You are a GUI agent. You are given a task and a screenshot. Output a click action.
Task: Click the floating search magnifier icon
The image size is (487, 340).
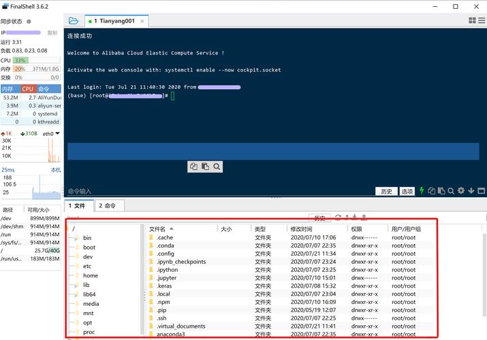[x=217, y=167]
